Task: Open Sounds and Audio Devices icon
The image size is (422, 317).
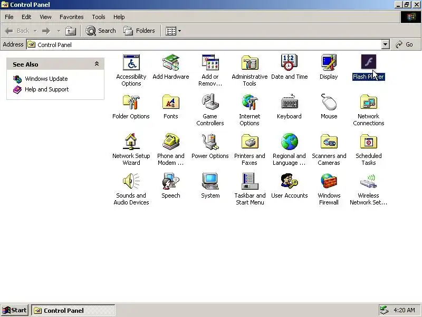Action: [x=131, y=181]
